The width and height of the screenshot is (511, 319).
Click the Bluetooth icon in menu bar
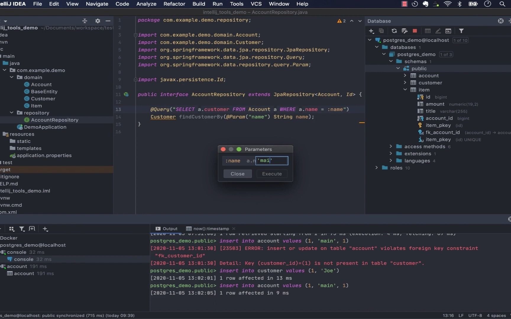point(460,4)
